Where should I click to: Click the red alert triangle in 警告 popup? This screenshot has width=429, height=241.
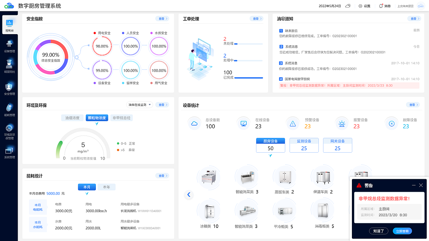pos(359,185)
